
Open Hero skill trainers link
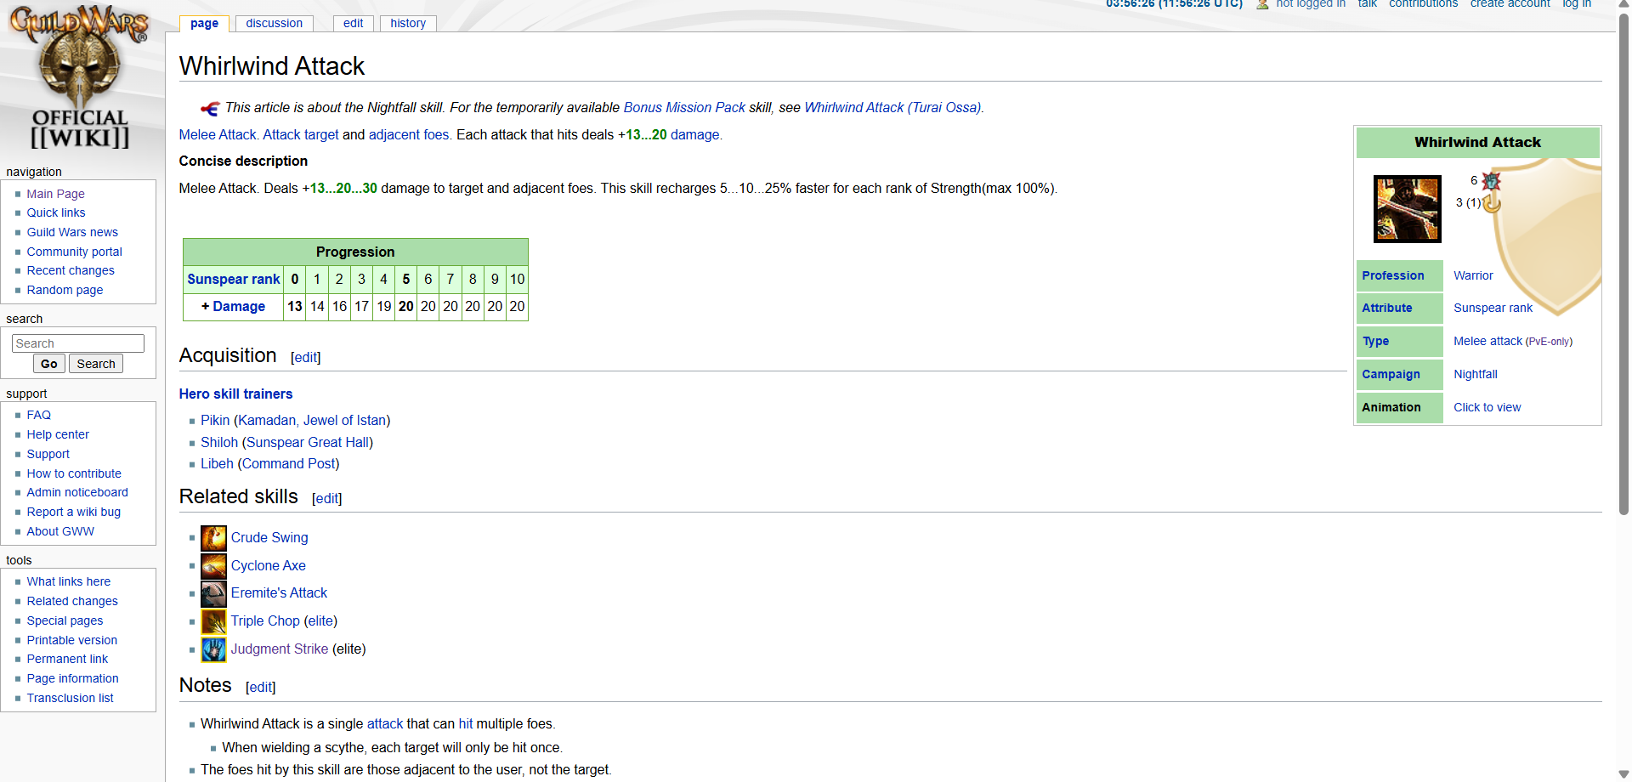pyautogui.click(x=235, y=394)
